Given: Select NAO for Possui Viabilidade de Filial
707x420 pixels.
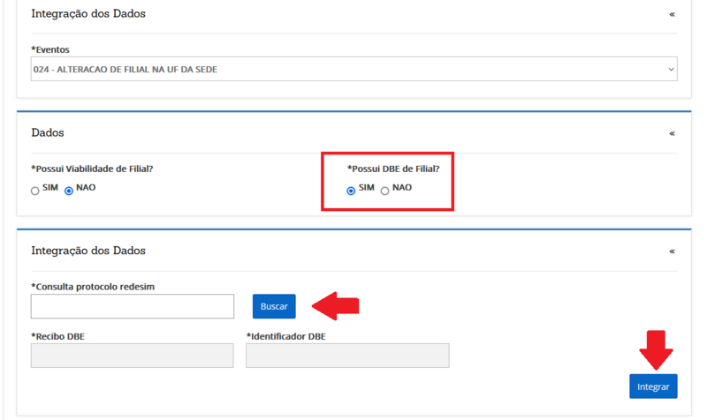Looking at the screenshot, I should (x=69, y=191).
